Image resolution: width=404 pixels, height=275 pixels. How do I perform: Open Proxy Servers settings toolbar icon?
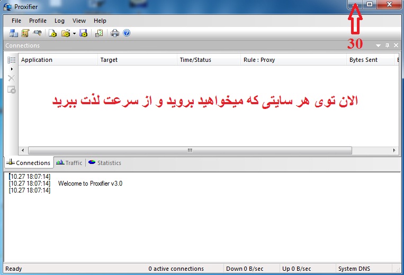point(13,33)
